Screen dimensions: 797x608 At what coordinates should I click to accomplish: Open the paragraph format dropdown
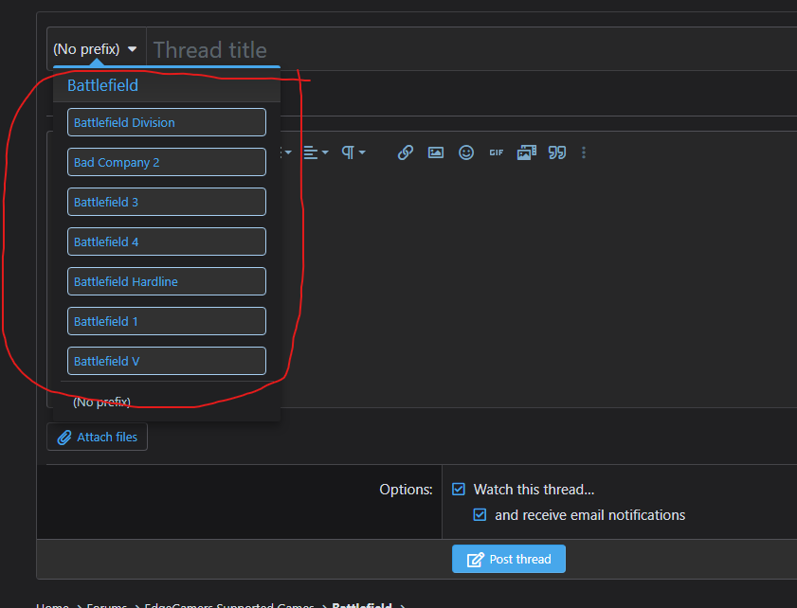[353, 152]
